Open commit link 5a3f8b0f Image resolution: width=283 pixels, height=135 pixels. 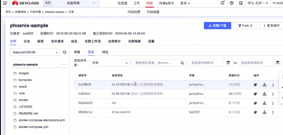[x=84, y=84]
